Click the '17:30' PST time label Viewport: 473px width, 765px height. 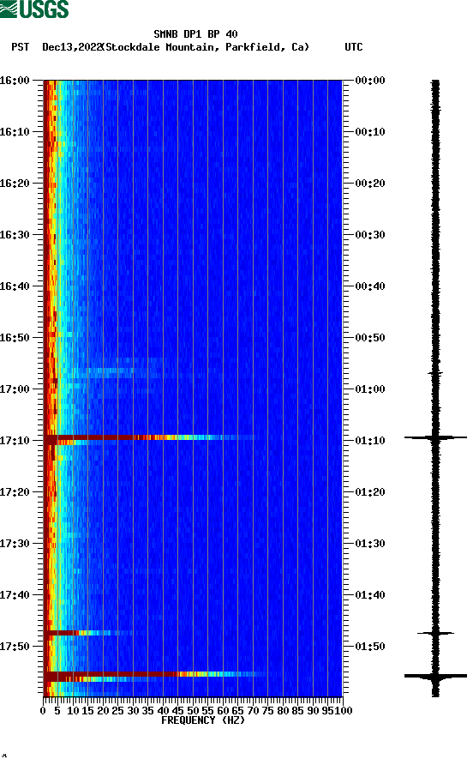(15, 544)
